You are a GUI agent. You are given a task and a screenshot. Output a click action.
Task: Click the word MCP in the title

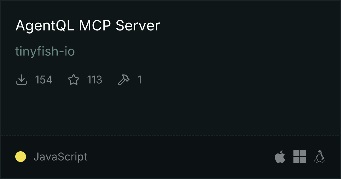pos(95,26)
